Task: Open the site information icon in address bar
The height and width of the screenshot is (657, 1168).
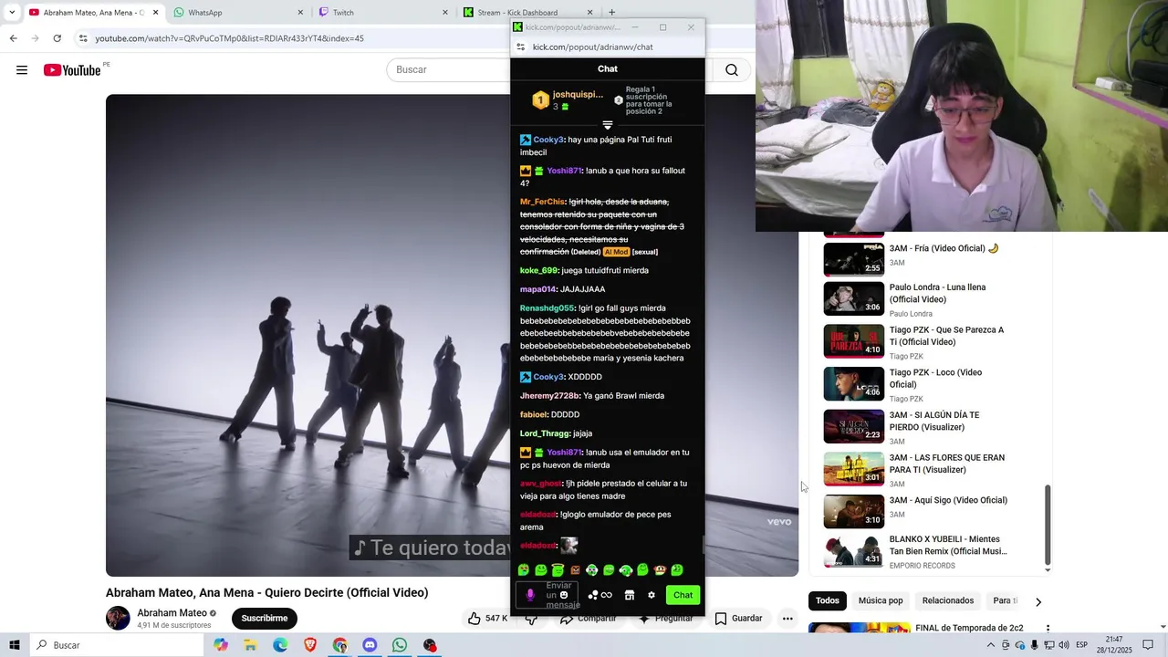Action: (x=83, y=38)
